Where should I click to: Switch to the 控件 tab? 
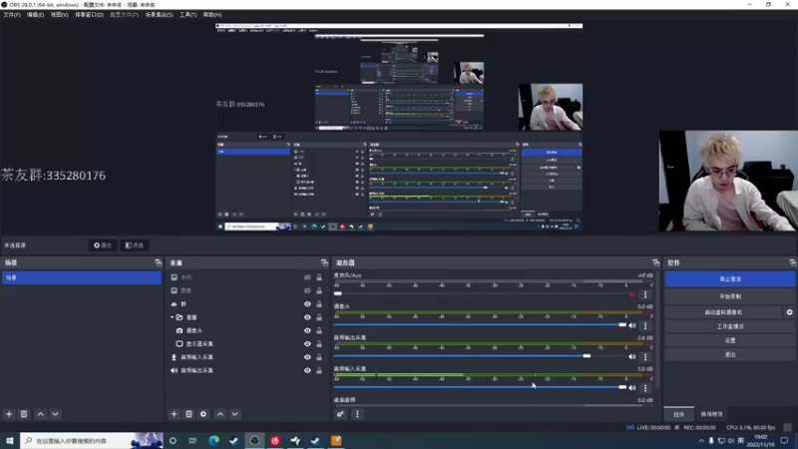pos(679,414)
